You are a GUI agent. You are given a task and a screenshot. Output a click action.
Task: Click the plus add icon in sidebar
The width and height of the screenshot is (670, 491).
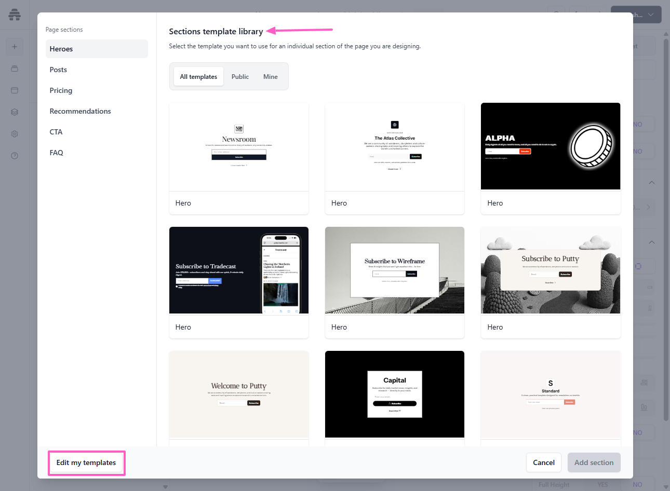pyautogui.click(x=15, y=47)
